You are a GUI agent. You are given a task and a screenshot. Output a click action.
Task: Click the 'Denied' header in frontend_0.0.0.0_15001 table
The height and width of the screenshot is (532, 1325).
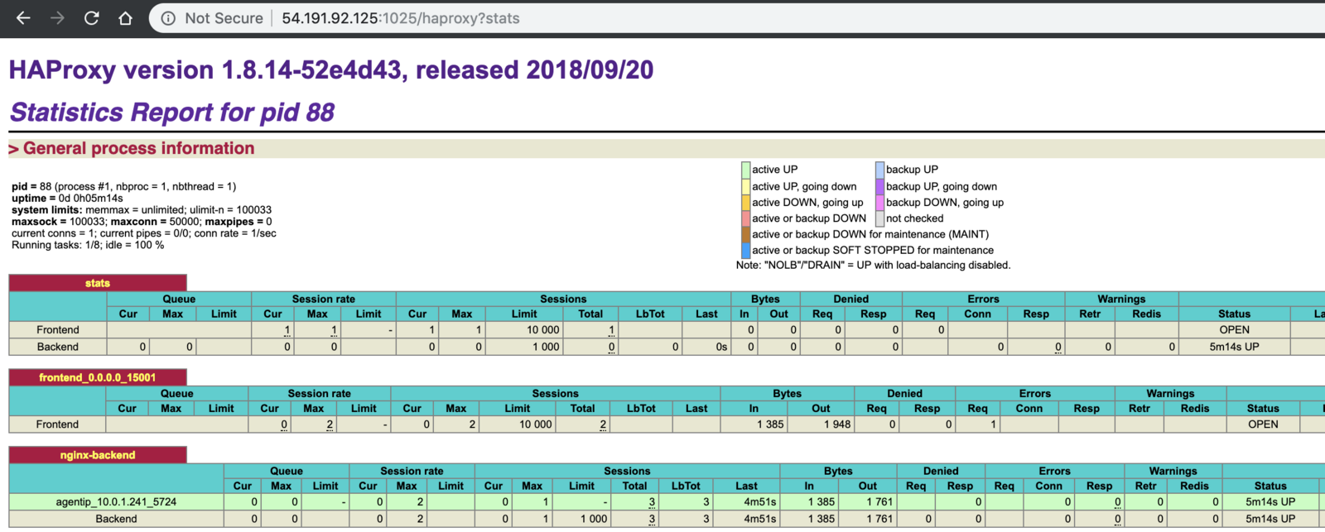coord(904,393)
